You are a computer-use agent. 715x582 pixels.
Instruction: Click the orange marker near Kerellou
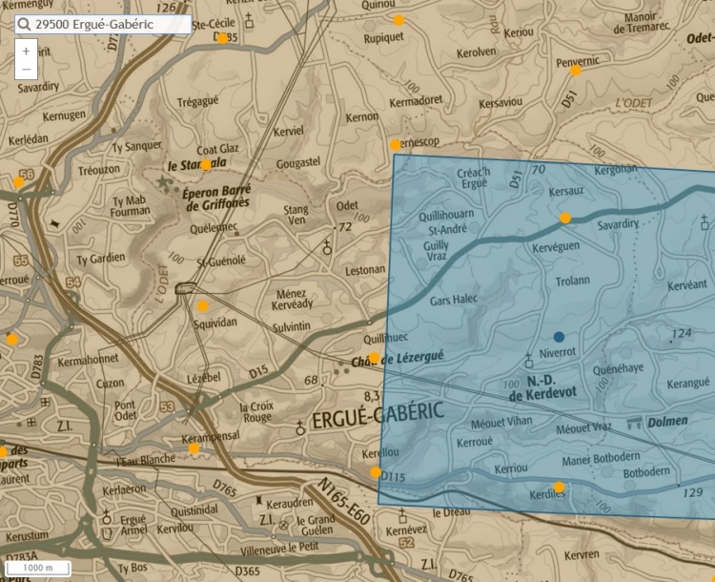coord(376,472)
